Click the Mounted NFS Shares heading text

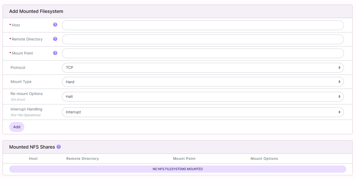[32, 147]
